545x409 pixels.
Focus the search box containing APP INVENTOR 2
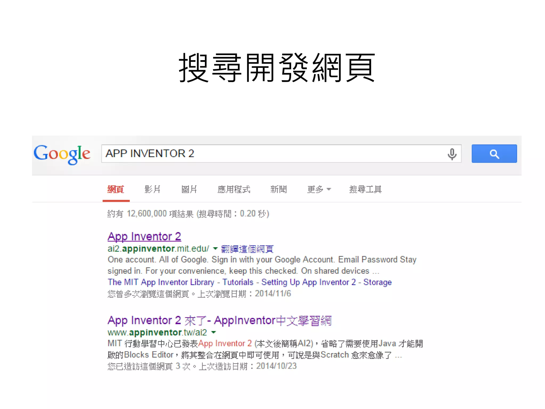click(x=281, y=154)
